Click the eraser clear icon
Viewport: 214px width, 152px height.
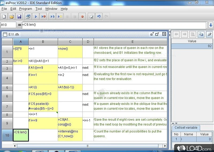pos(91,17)
